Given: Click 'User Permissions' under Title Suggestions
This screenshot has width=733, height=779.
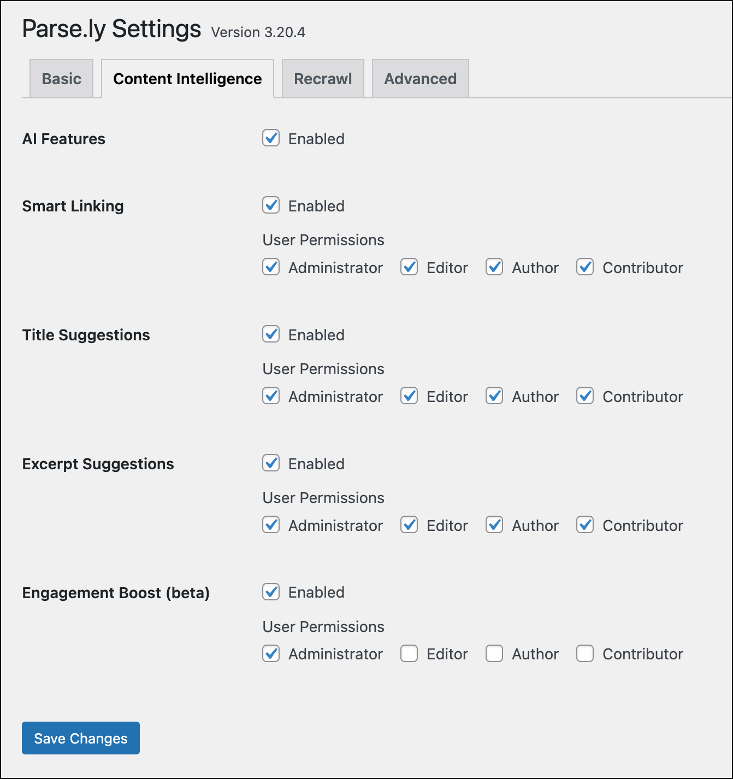Looking at the screenshot, I should pyautogui.click(x=323, y=369).
